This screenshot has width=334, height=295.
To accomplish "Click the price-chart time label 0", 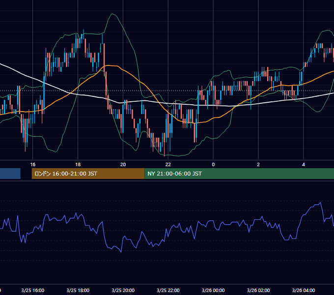I will [x=213, y=165].
